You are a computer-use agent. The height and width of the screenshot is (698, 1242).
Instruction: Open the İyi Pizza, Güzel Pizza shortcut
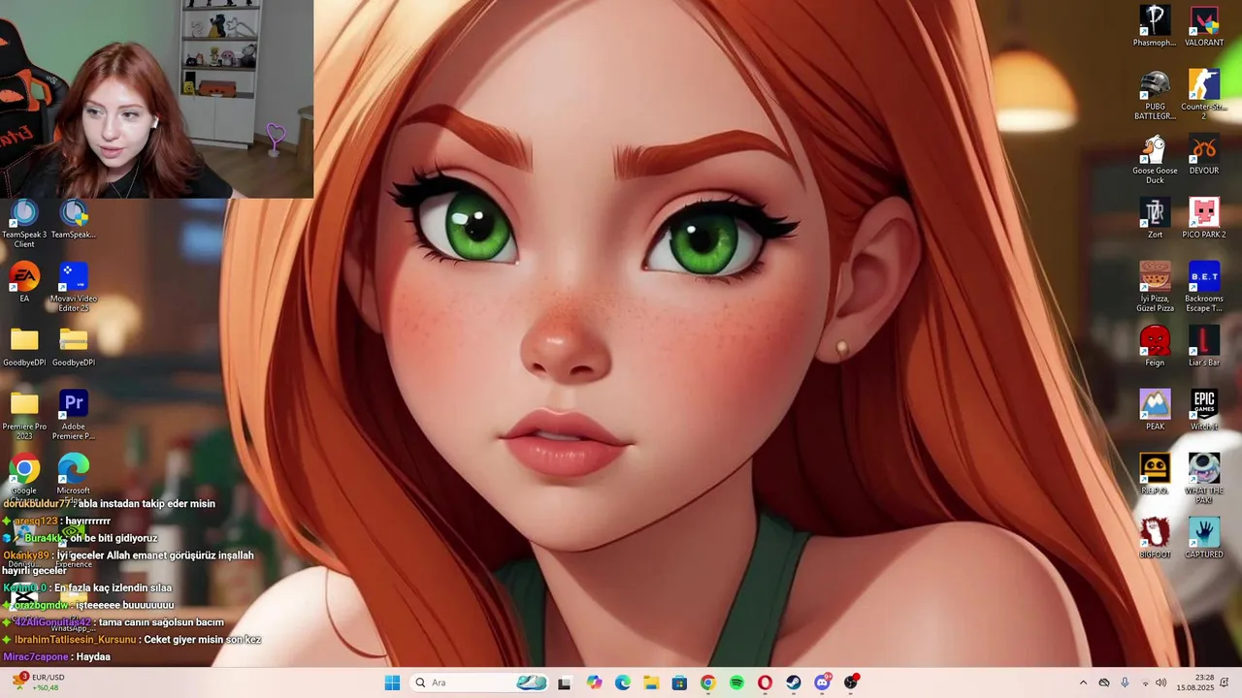point(1155,287)
